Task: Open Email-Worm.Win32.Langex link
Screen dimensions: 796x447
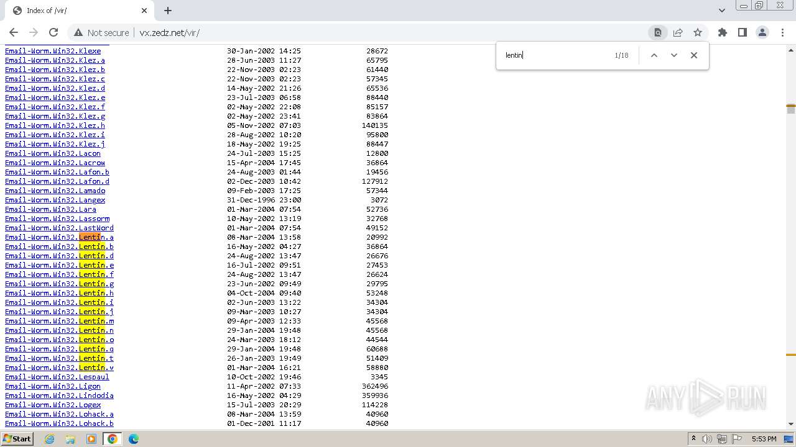Action: (55, 200)
